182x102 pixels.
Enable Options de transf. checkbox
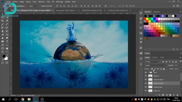tap(40, 6)
